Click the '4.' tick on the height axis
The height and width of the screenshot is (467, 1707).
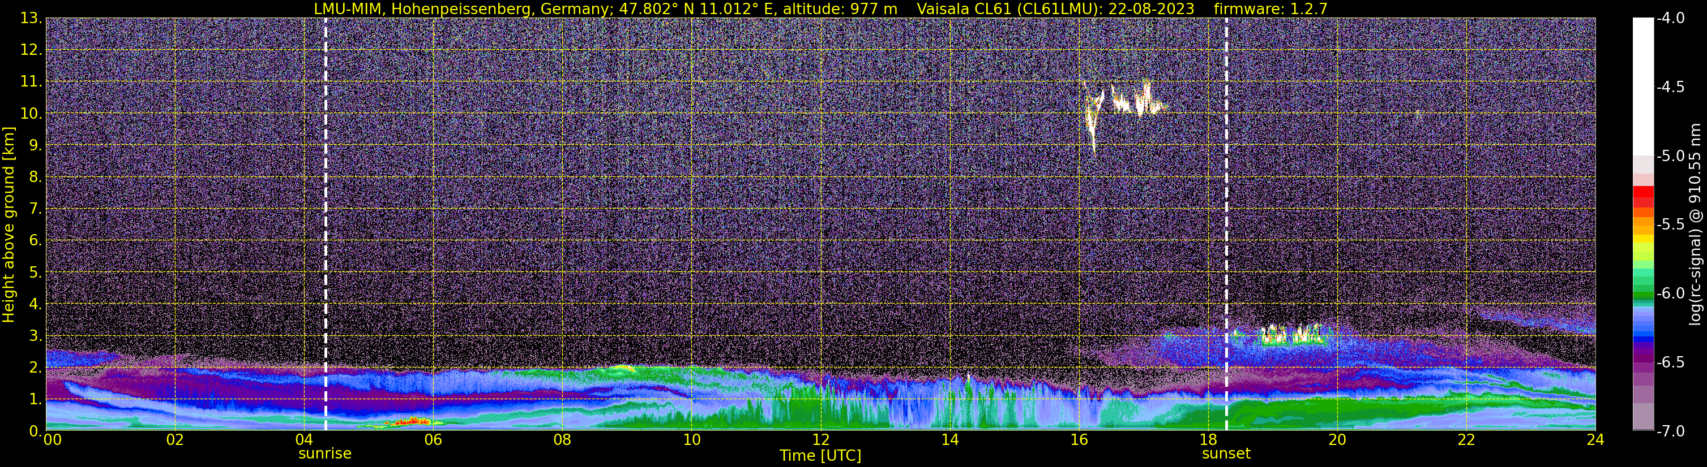pyautogui.click(x=36, y=304)
